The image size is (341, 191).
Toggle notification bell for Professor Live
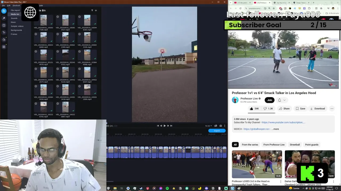click(x=279, y=100)
